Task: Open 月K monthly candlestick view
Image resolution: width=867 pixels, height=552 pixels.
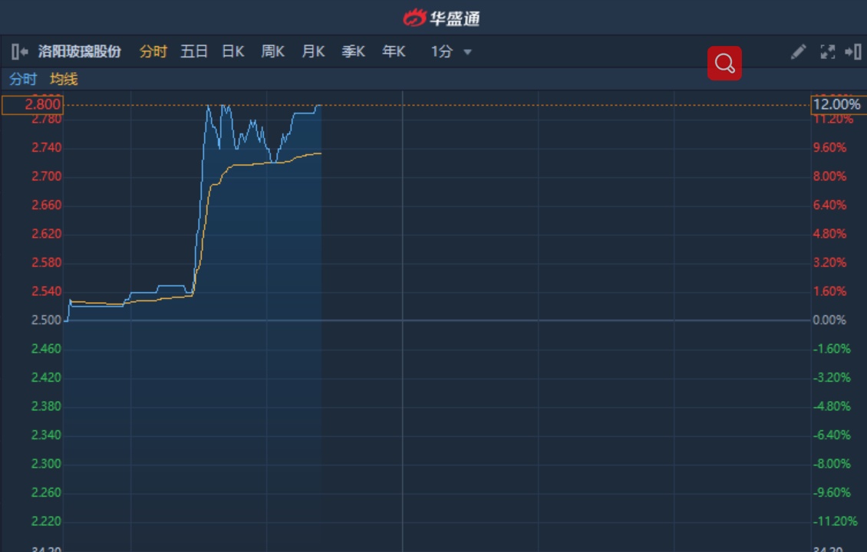Action: click(313, 51)
